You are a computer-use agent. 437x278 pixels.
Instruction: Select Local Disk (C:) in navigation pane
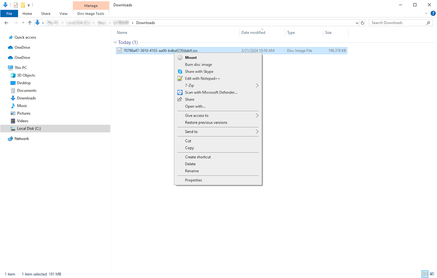[x=29, y=129]
